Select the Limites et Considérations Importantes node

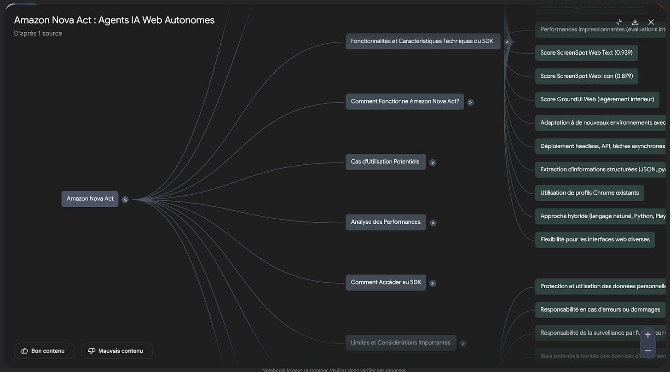(401, 343)
